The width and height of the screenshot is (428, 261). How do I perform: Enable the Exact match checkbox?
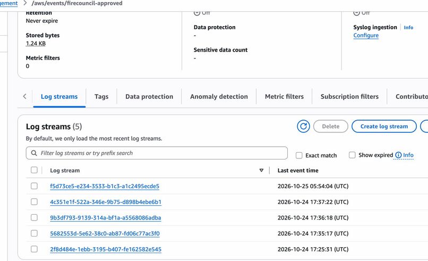(x=299, y=155)
